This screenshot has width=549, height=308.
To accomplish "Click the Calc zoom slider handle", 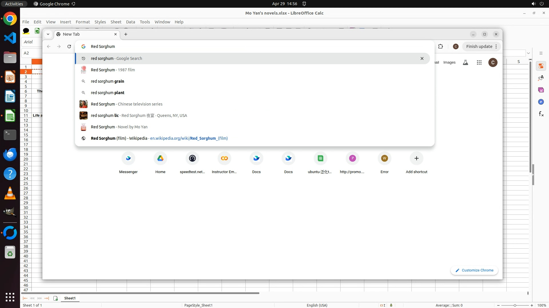I will (x=515, y=305).
